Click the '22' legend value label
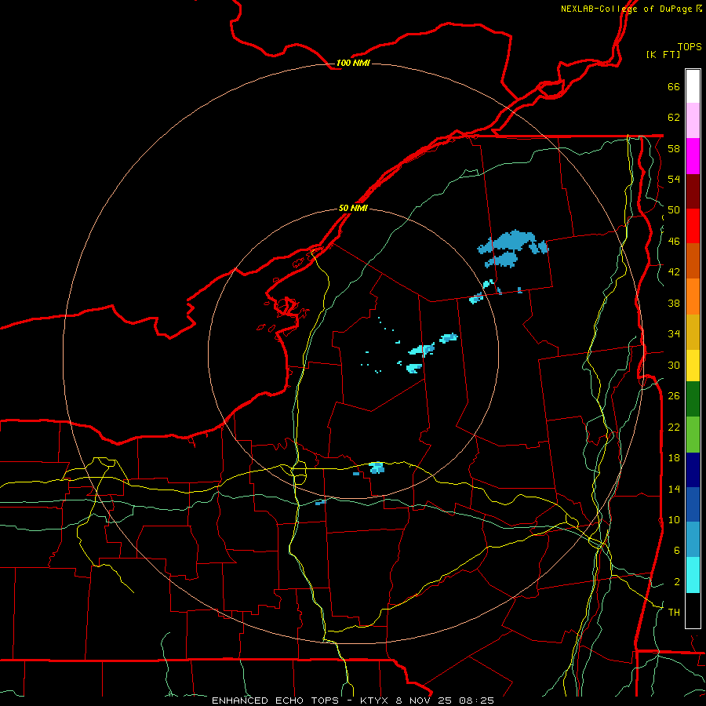The width and height of the screenshot is (706, 706). pyautogui.click(x=674, y=427)
